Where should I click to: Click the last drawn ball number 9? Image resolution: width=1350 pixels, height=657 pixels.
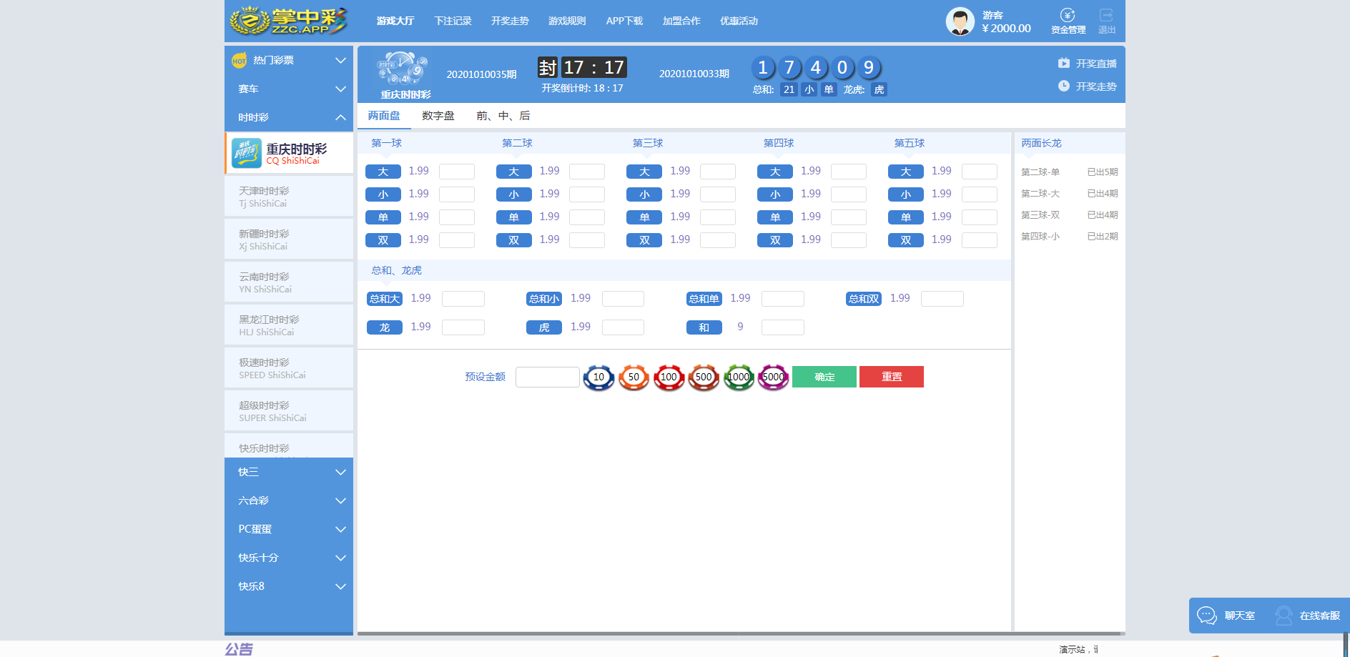pos(869,68)
